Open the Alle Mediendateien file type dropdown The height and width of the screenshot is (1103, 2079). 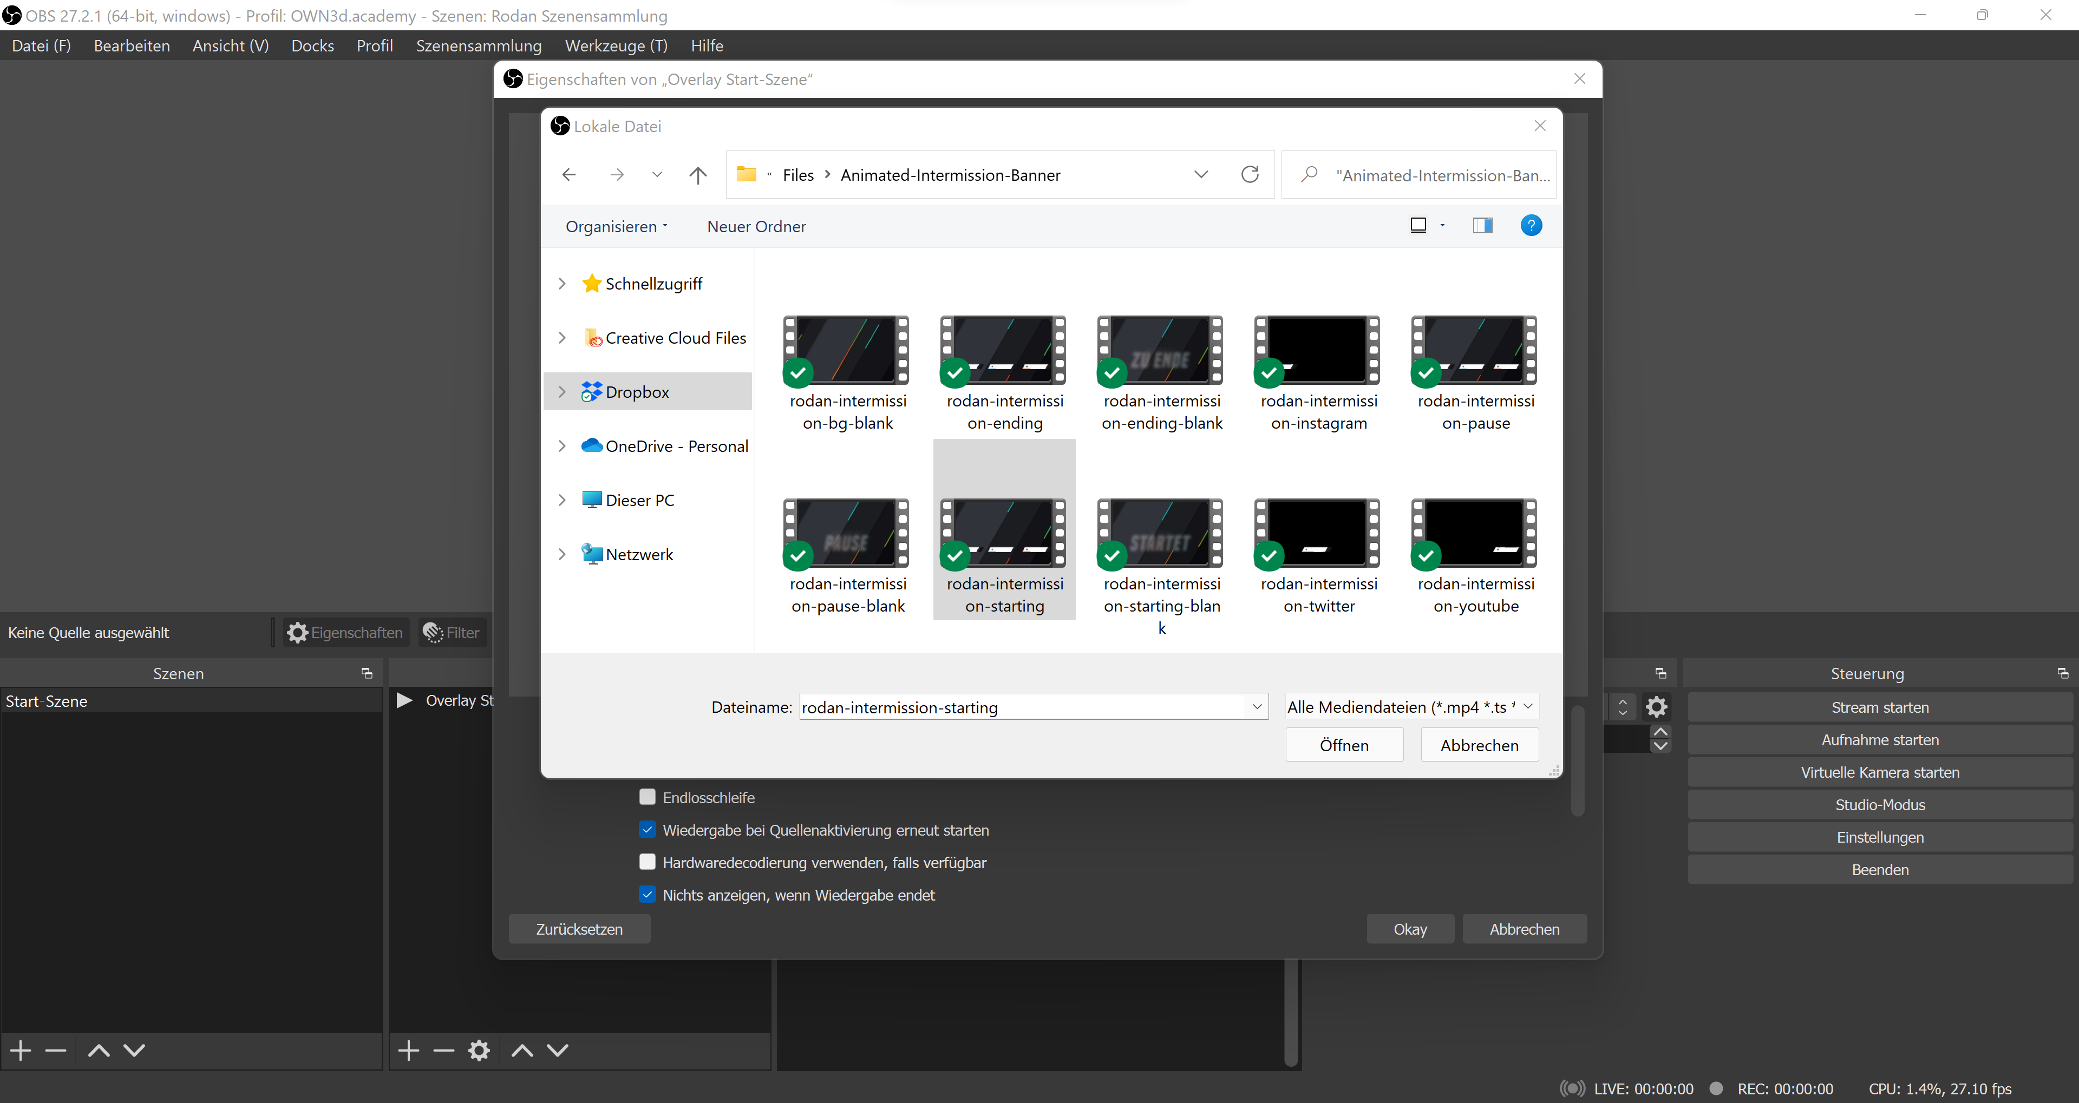coord(1411,707)
